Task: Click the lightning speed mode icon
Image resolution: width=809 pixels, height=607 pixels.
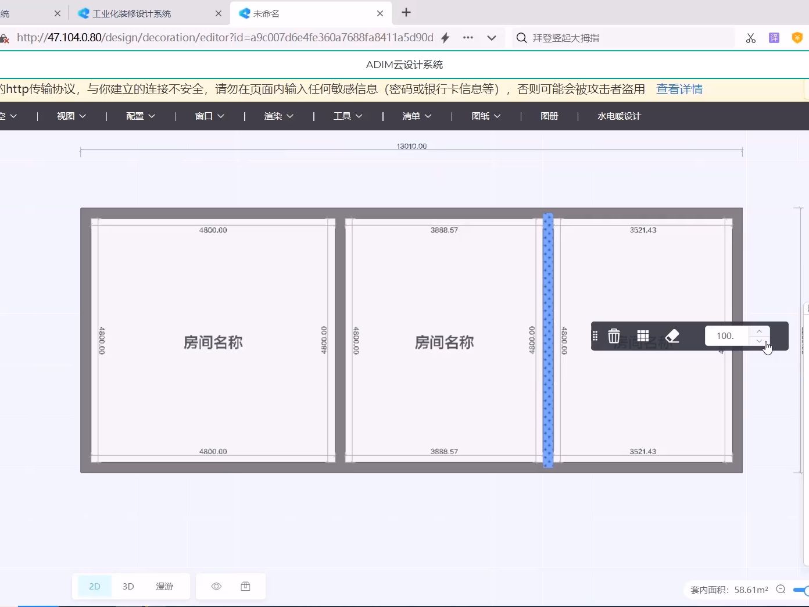Action: (445, 38)
